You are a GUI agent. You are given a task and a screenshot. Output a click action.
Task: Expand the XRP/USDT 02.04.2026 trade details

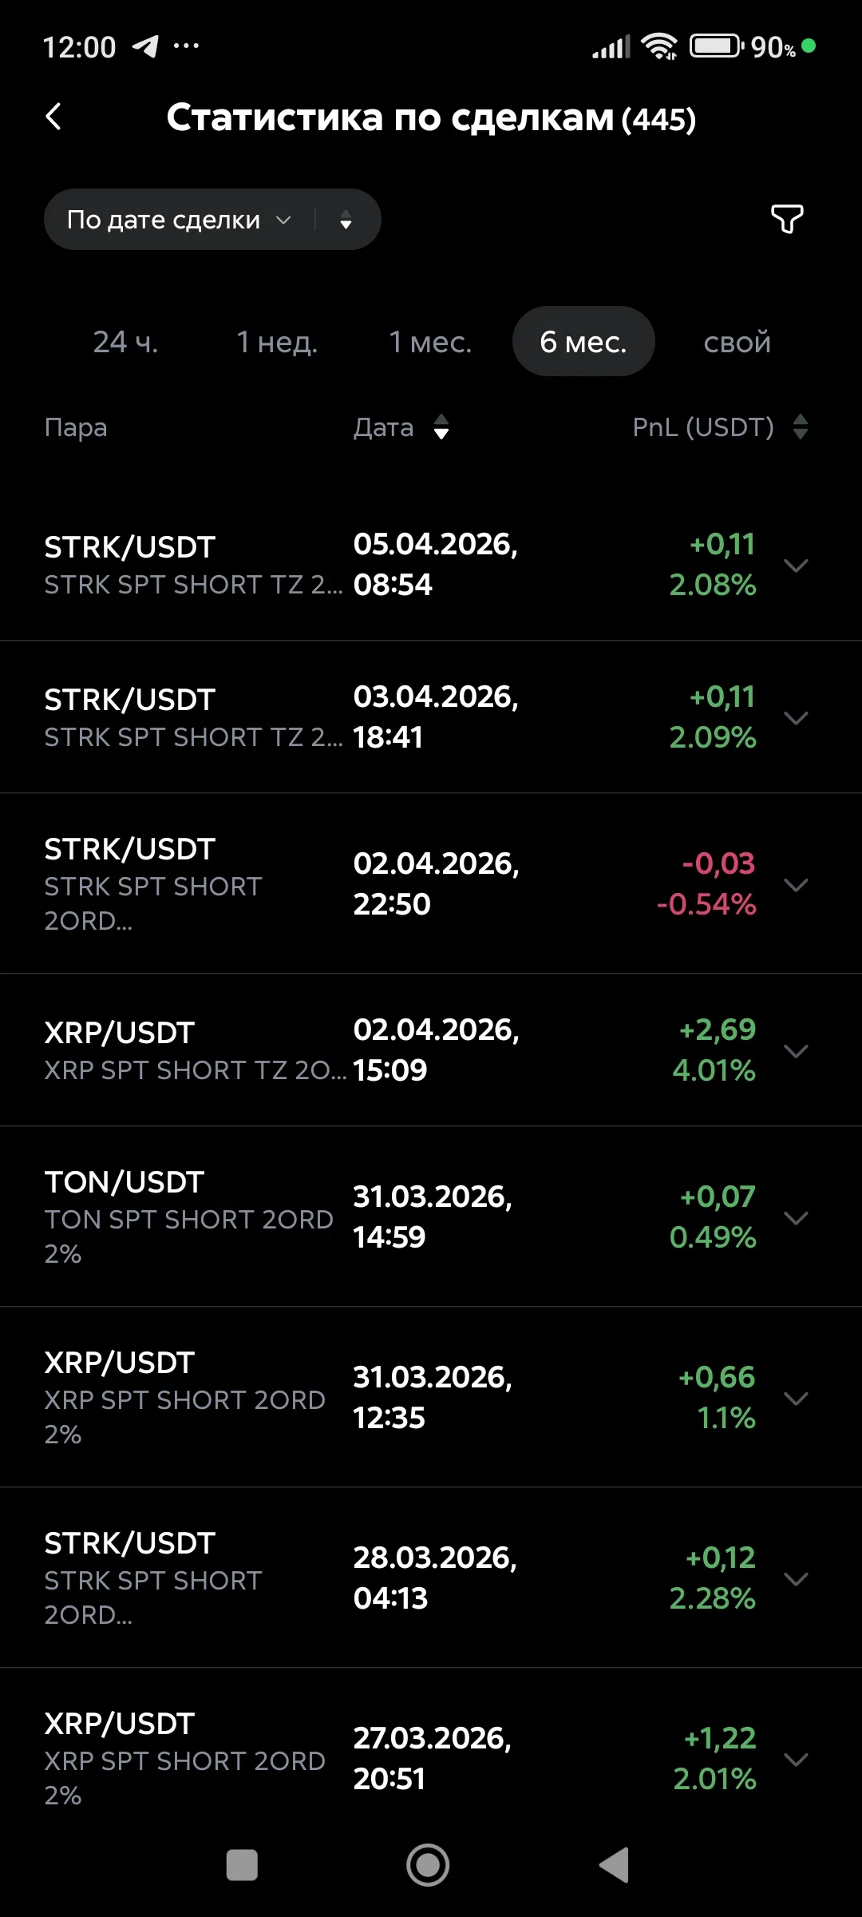(797, 1050)
